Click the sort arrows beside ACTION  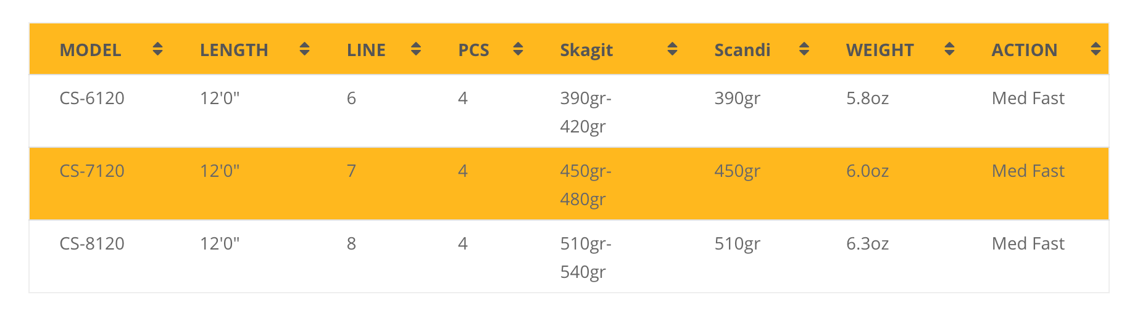[1096, 49]
